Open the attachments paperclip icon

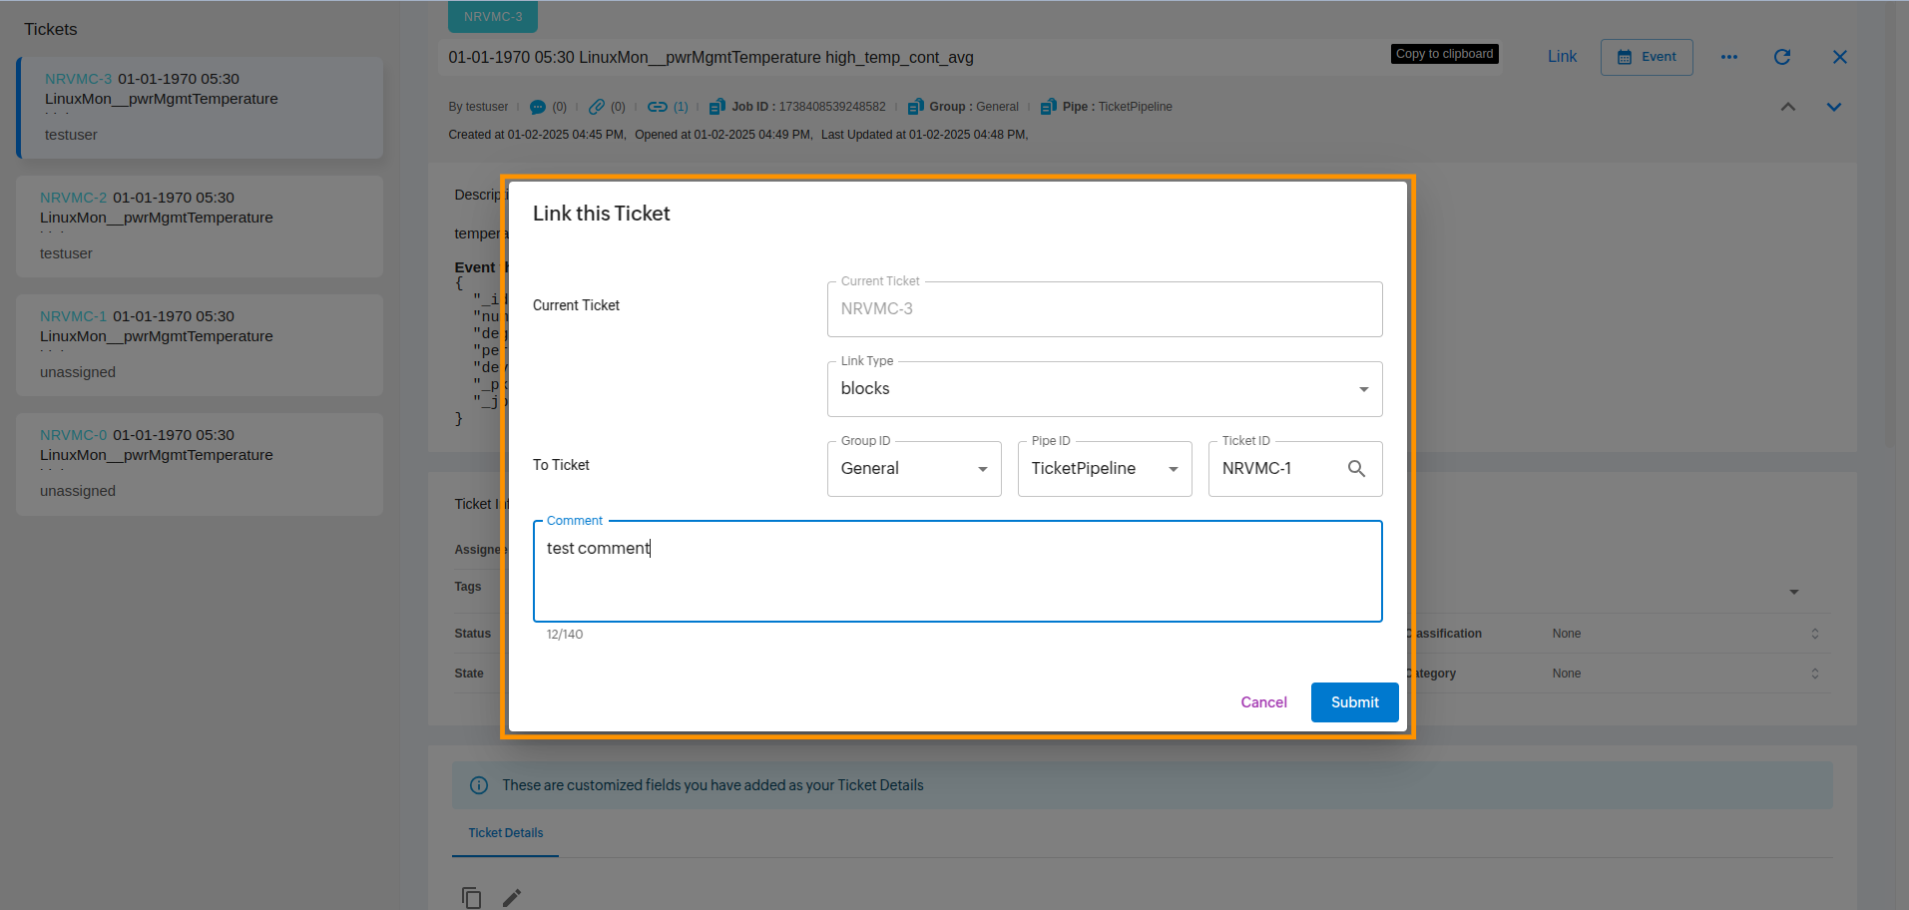click(x=597, y=107)
